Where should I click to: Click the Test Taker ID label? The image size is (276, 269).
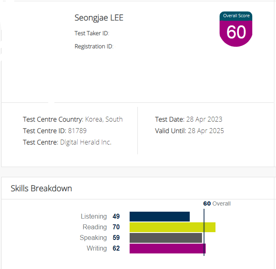(x=92, y=33)
